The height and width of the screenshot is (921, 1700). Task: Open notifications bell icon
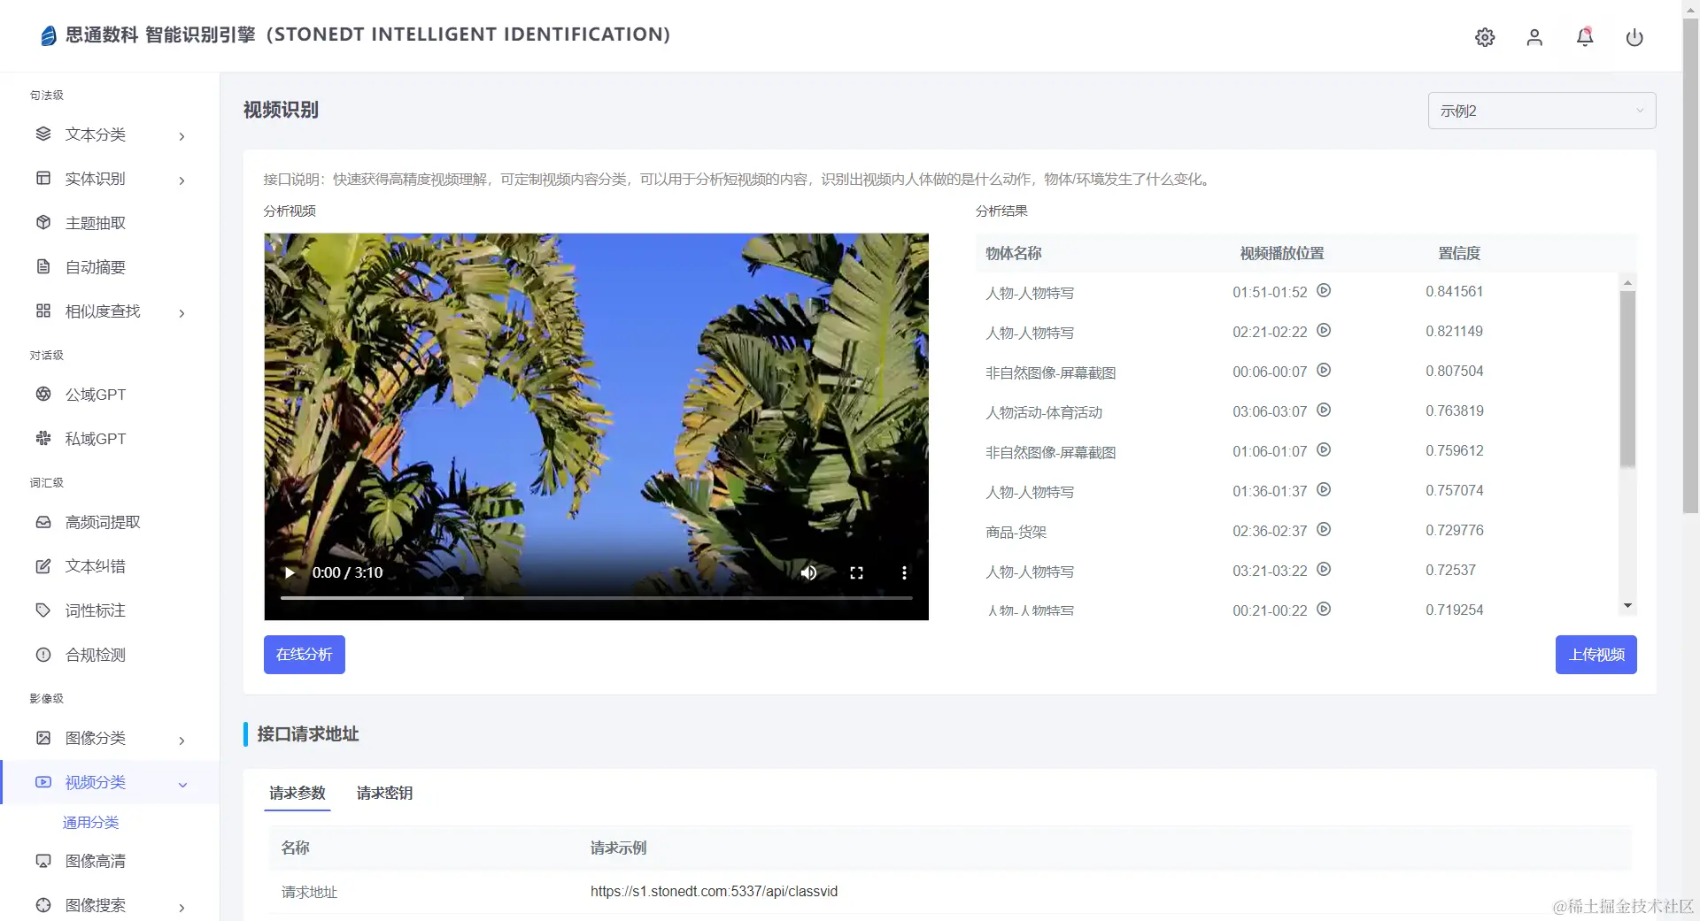click(1585, 37)
